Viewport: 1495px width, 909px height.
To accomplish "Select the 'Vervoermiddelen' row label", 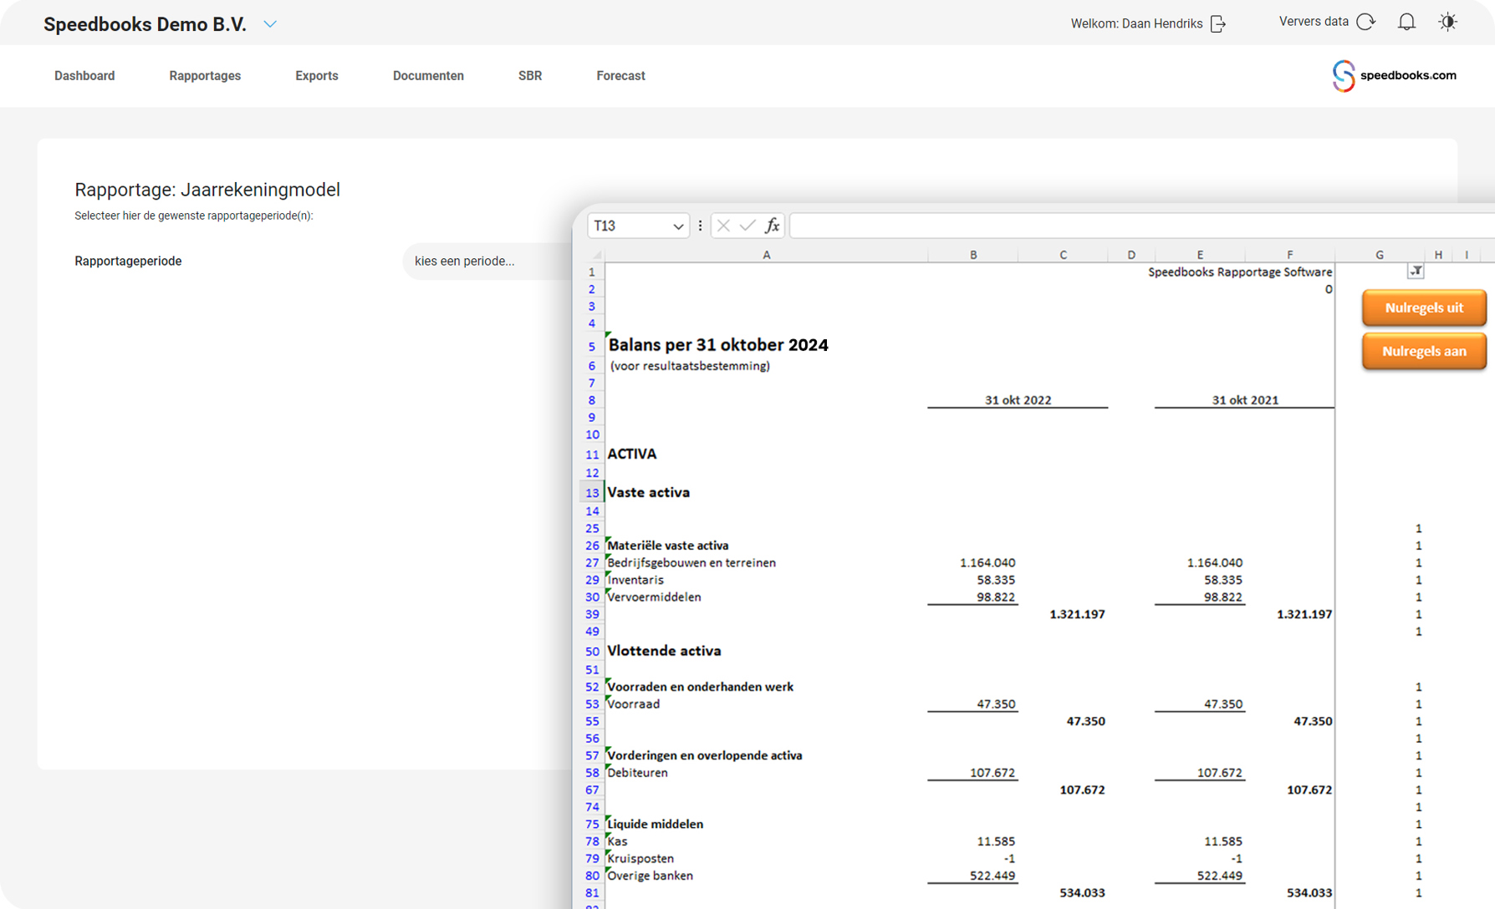I will pos(654,597).
